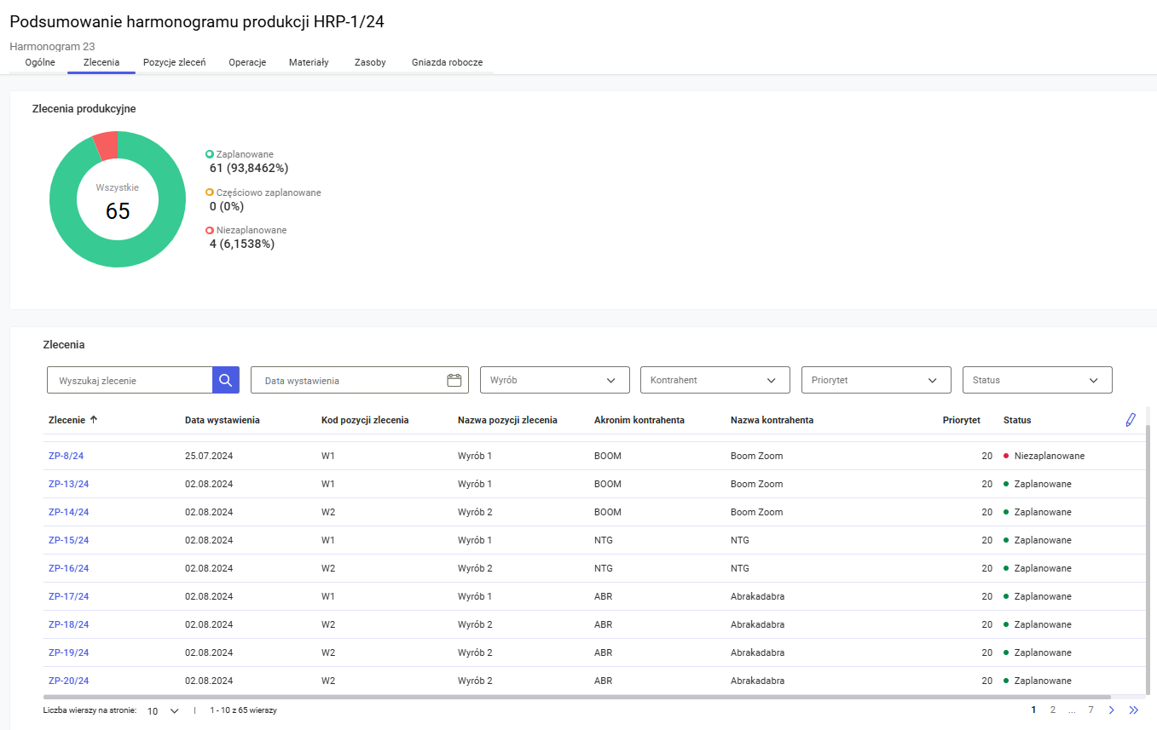The height and width of the screenshot is (730, 1157).
Task: Click sort arrow on Zlecenie column
Action: coord(94,419)
